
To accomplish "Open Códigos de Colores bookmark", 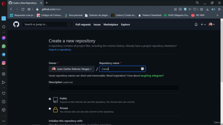I will click(x=49, y=15).
